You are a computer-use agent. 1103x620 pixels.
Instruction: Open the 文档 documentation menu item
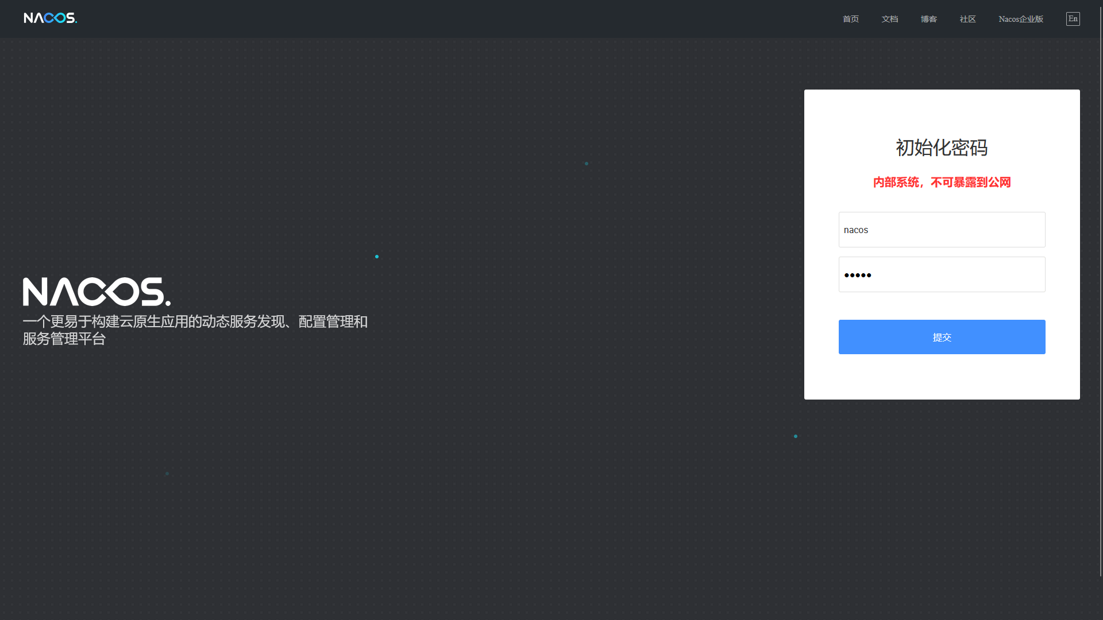click(889, 19)
